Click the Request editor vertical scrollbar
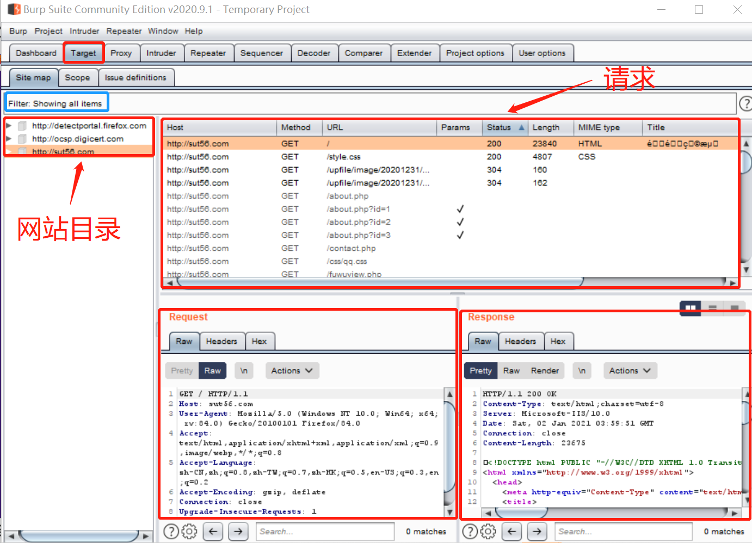Image resolution: width=752 pixels, height=543 pixels. (x=450, y=446)
